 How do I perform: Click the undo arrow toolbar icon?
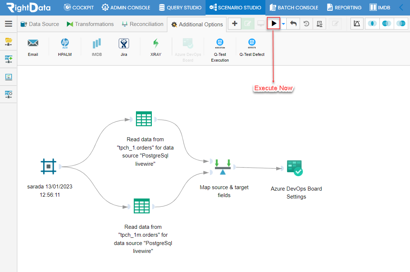[x=294, y=24]
